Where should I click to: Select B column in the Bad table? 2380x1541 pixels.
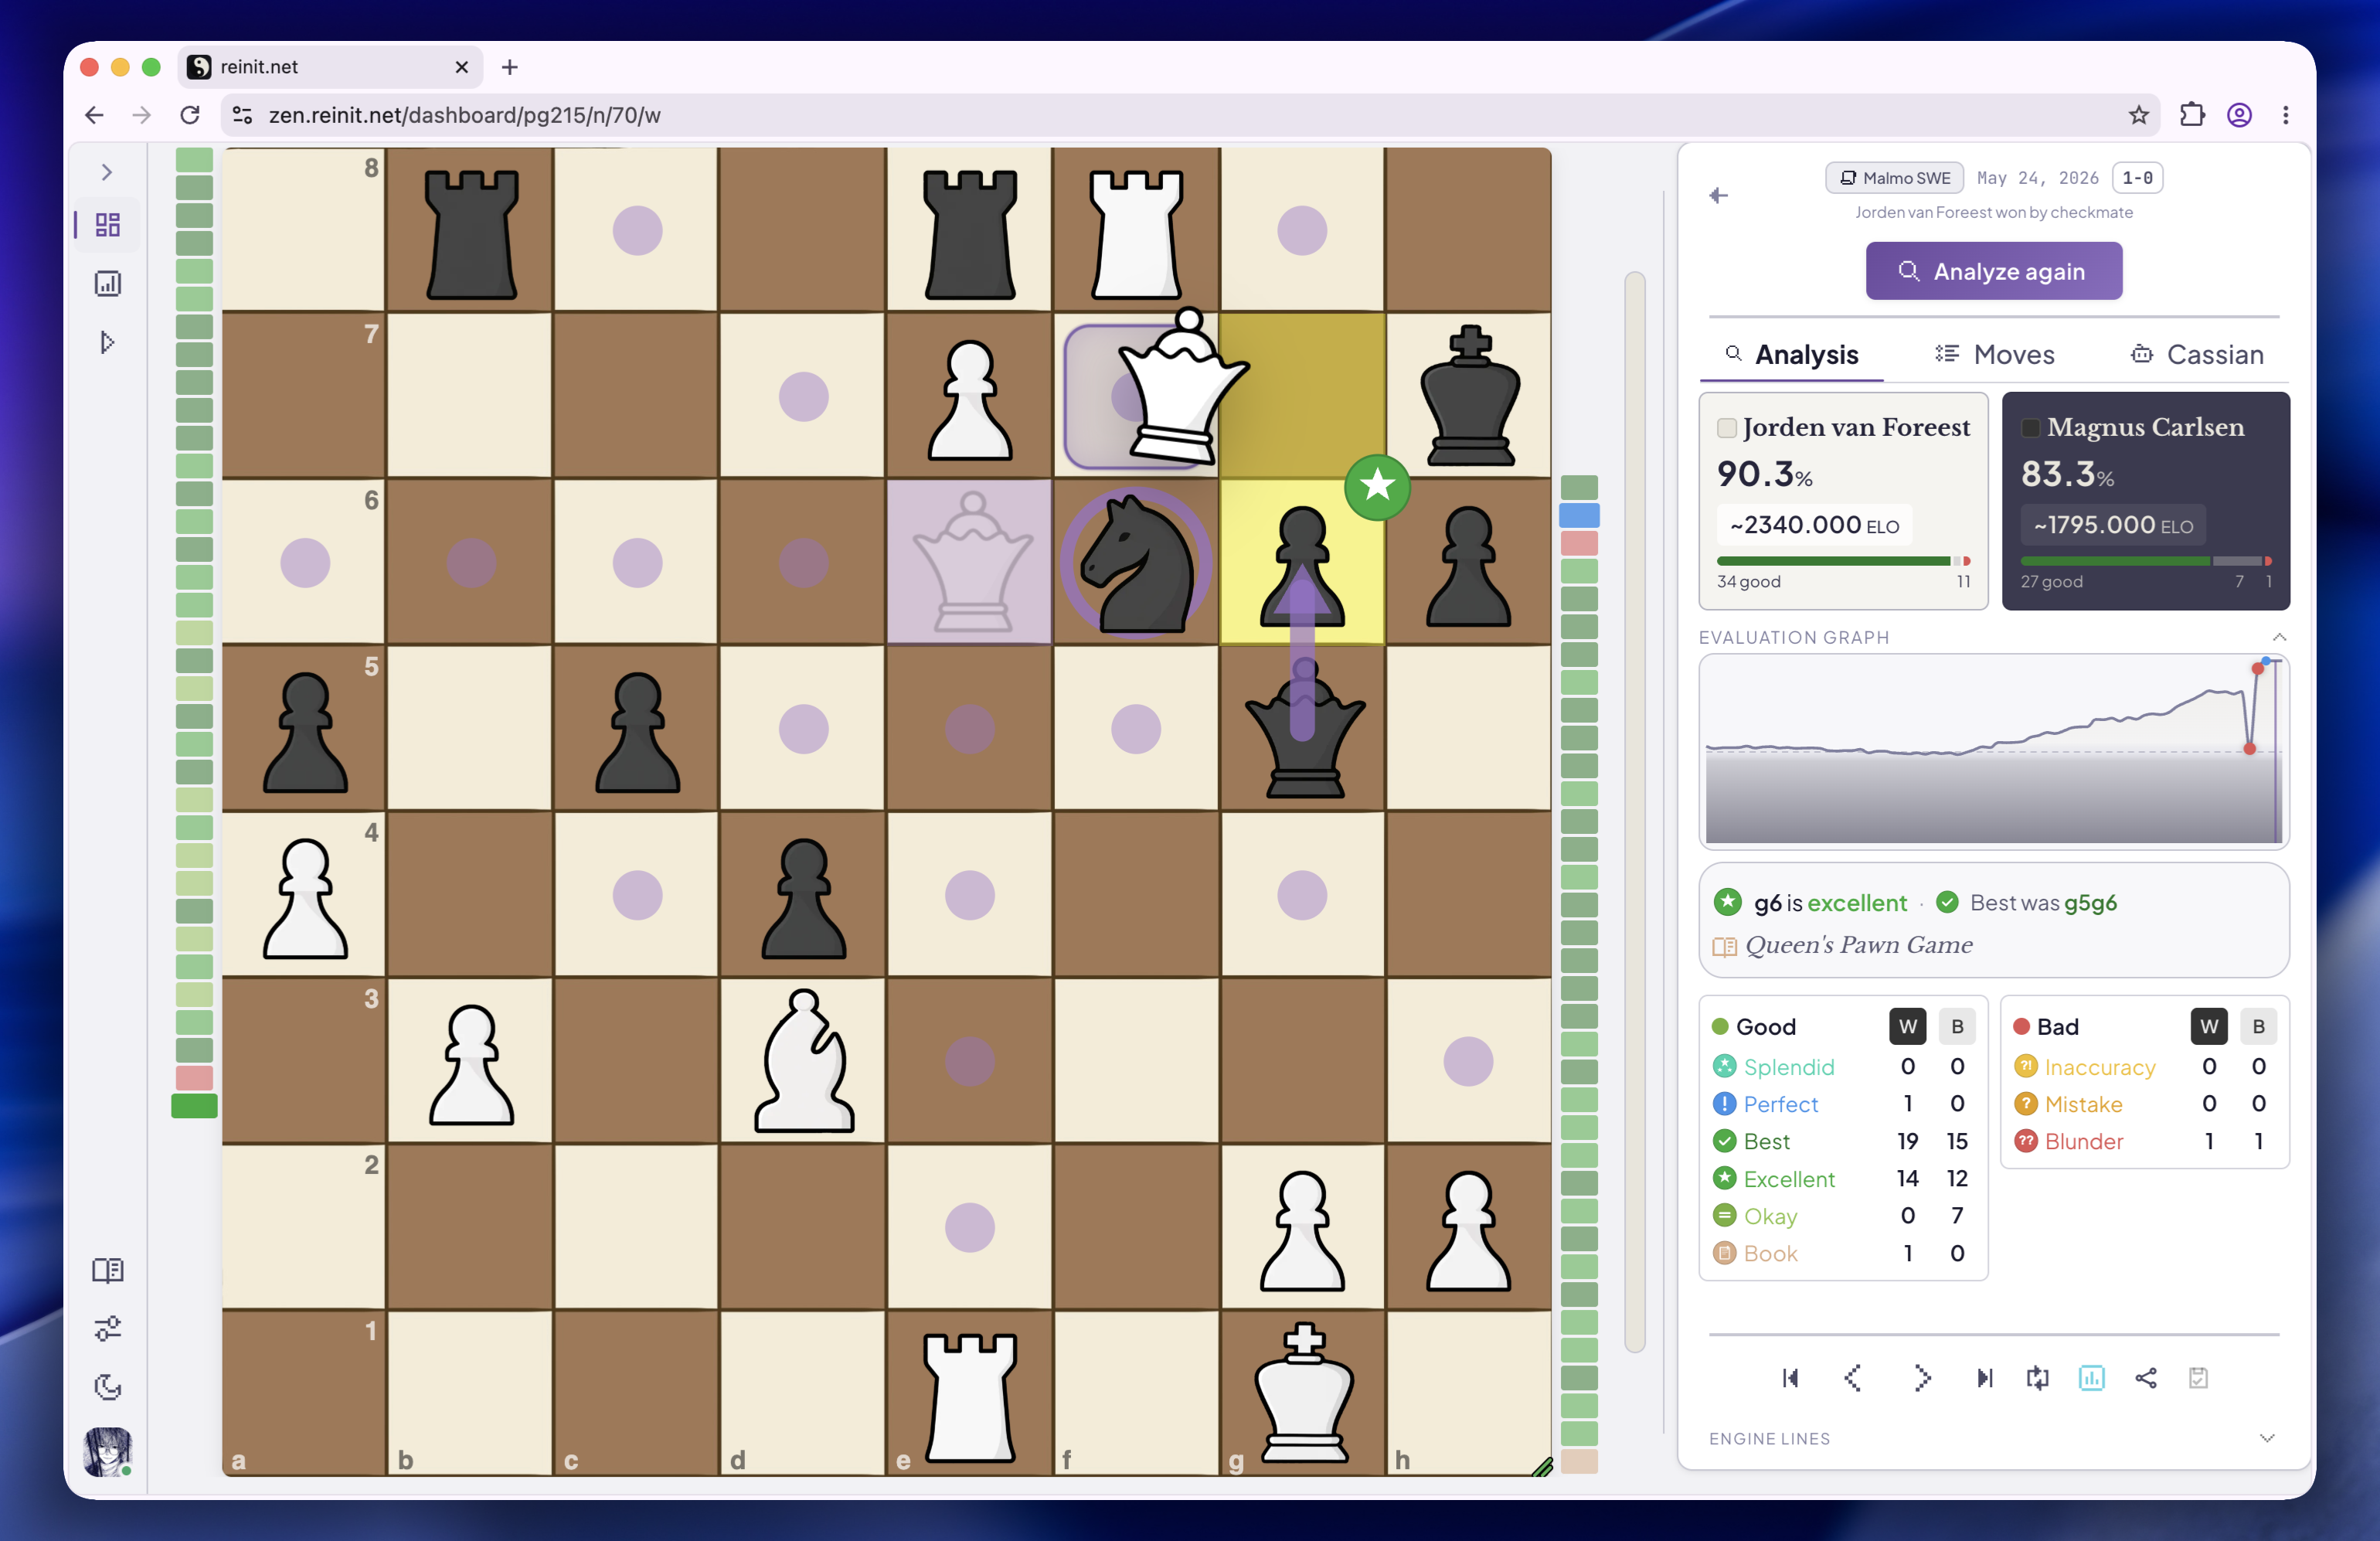point(2258,1026)
